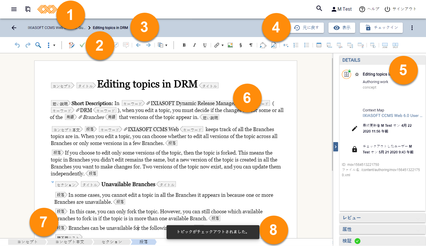
Task: Insert a list item
Action: coord(286,45)
